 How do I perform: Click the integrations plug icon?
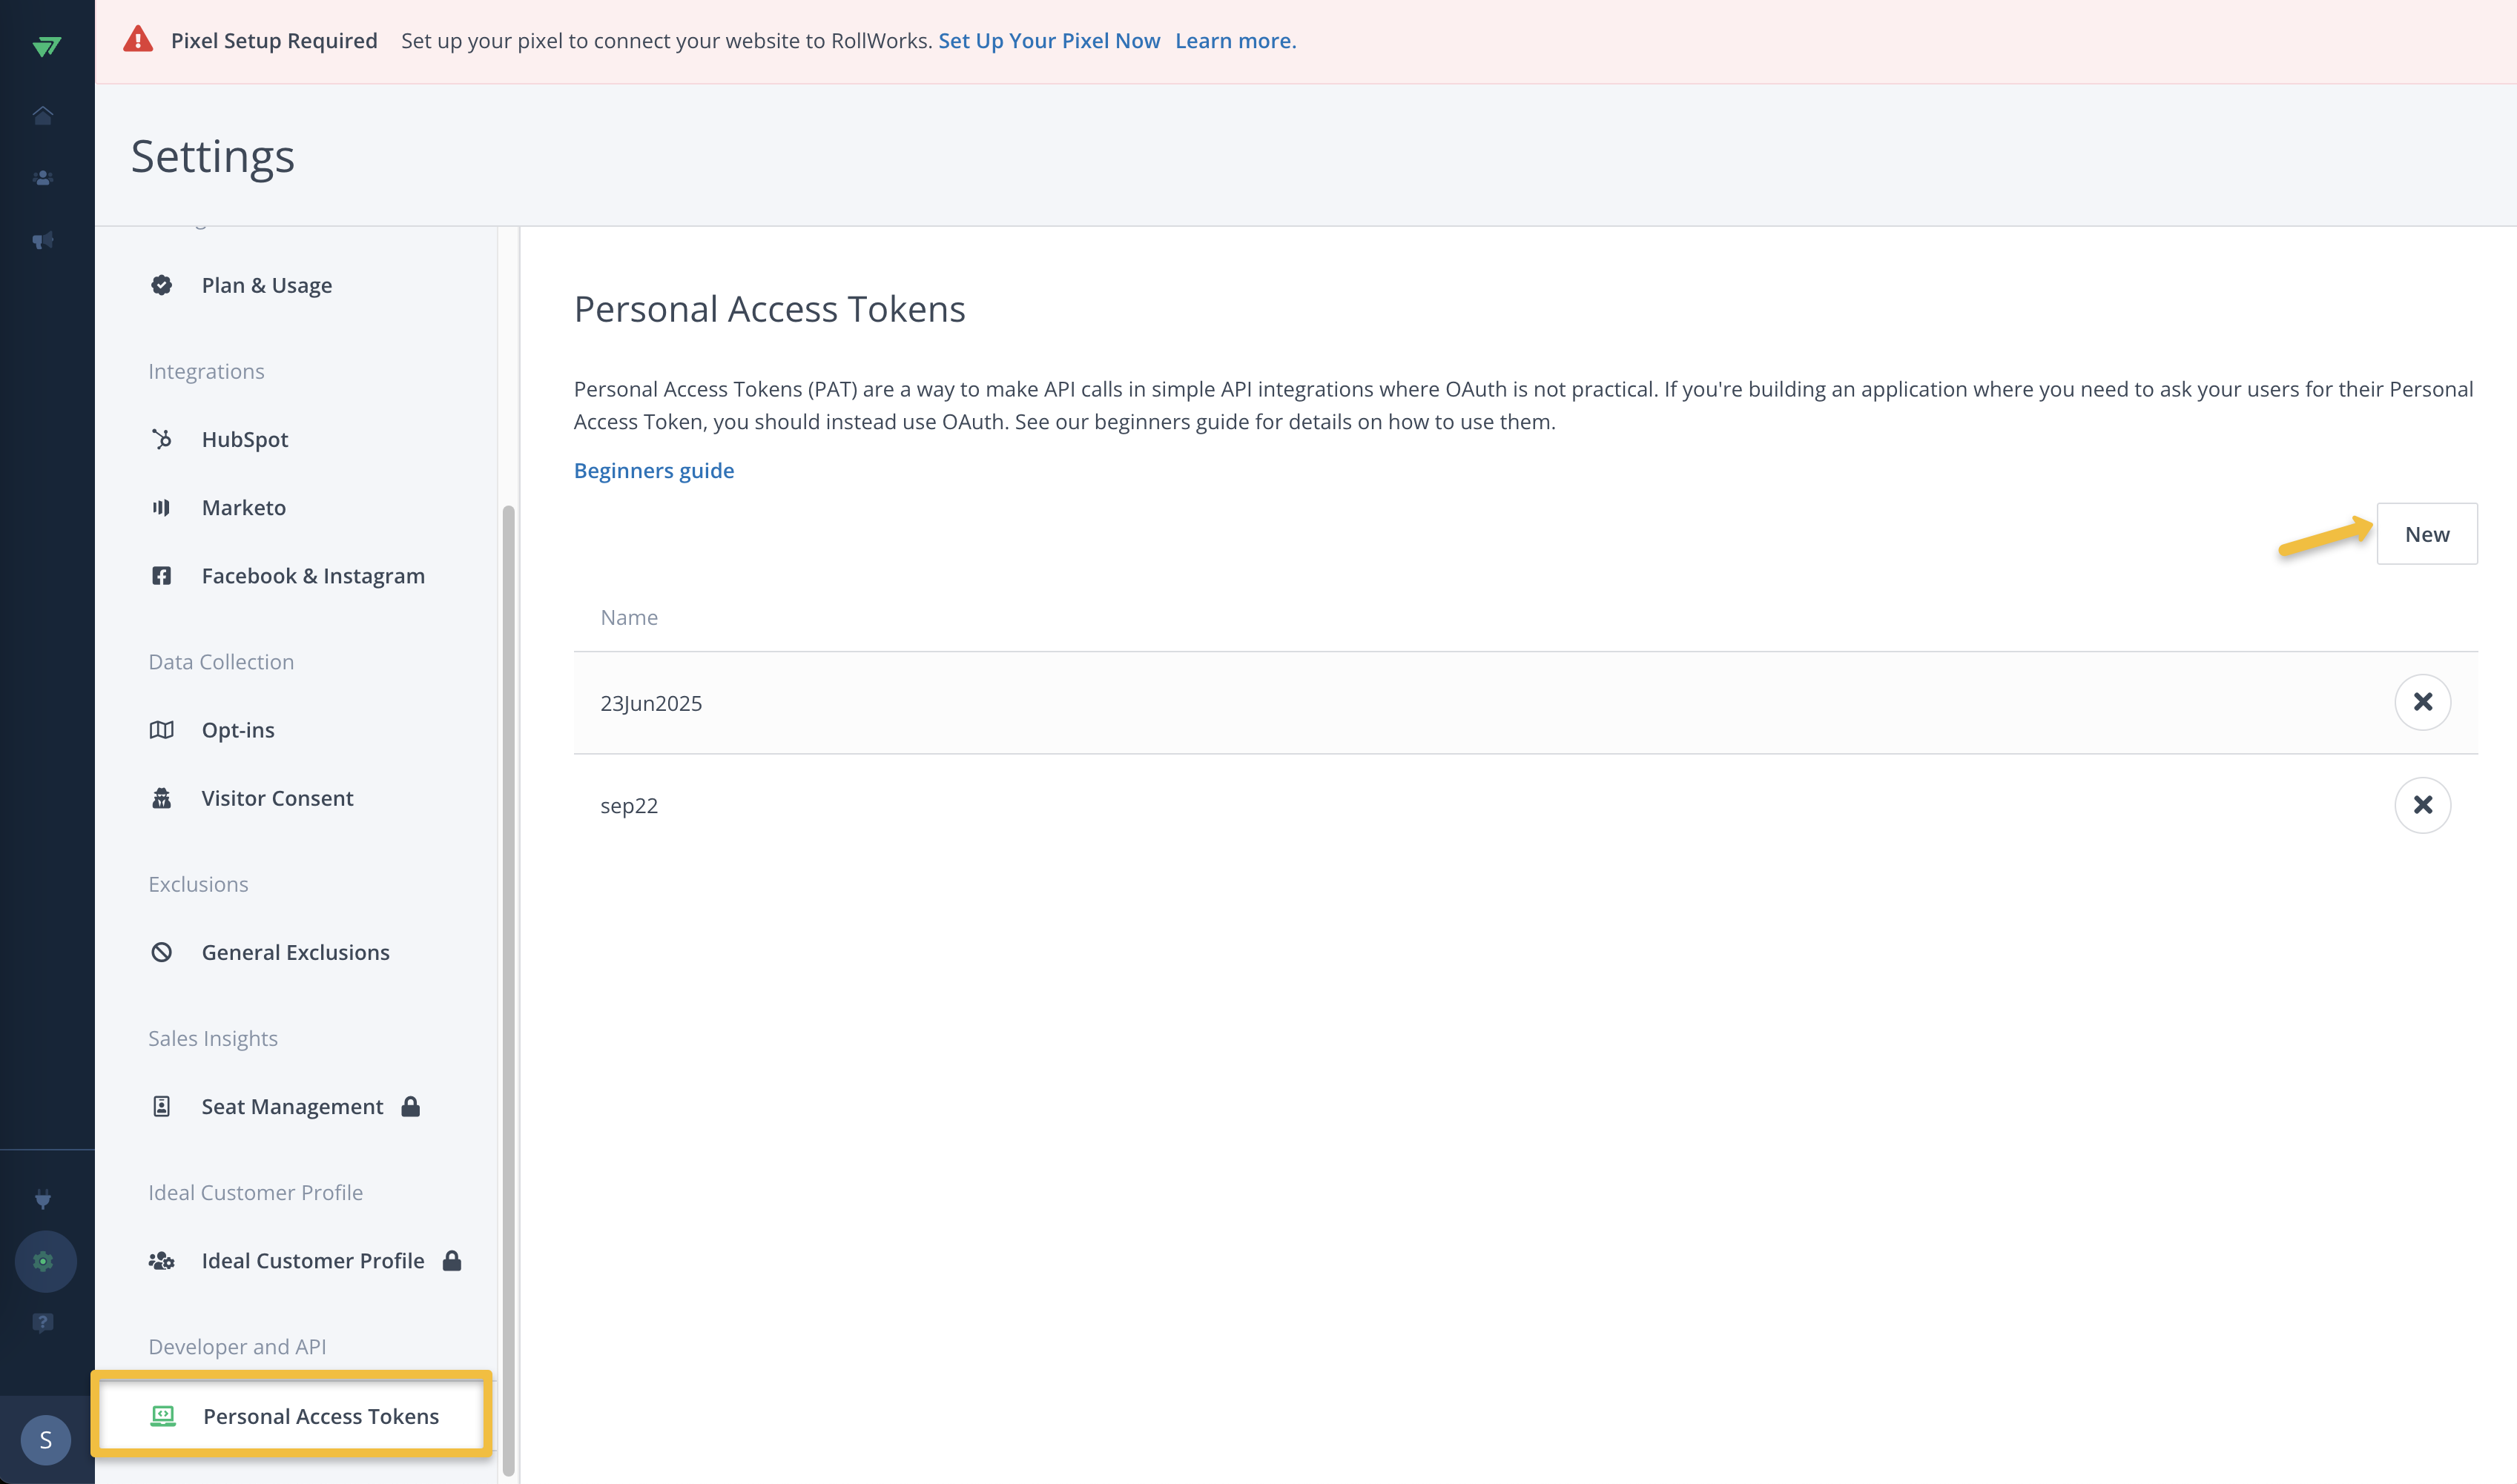43,1198
